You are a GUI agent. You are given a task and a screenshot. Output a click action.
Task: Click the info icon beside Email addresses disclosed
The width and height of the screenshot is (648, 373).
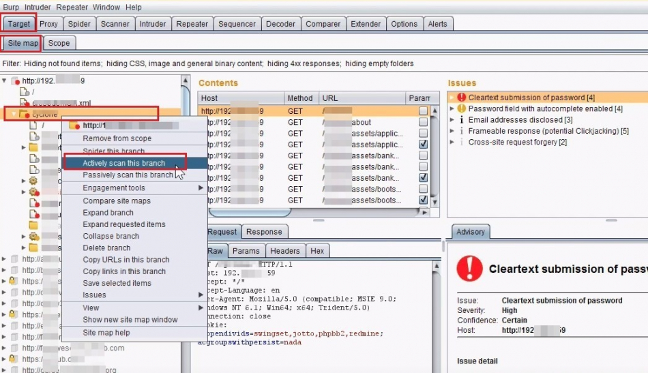(461, 120)
